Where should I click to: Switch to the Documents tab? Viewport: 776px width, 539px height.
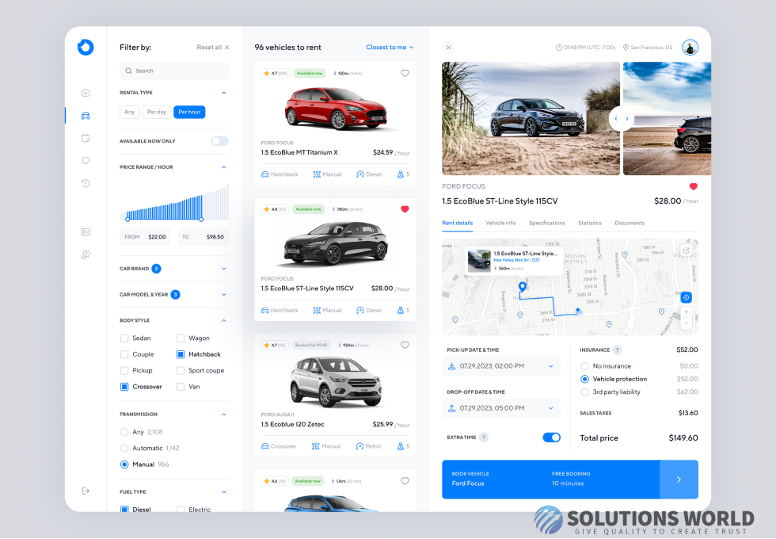630,223
